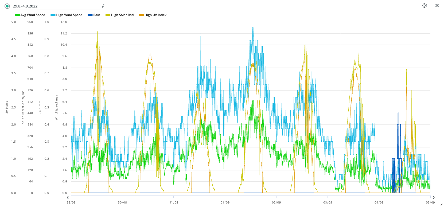The height and width of the screenshot is (207, 444).
Task: Click the dark blue Rain color swatch
Action: click(90, 15)
